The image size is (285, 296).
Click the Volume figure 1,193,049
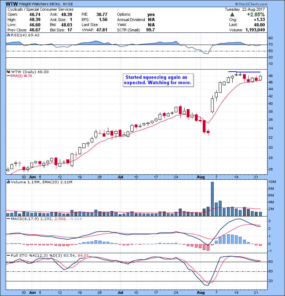coord(255,30)
